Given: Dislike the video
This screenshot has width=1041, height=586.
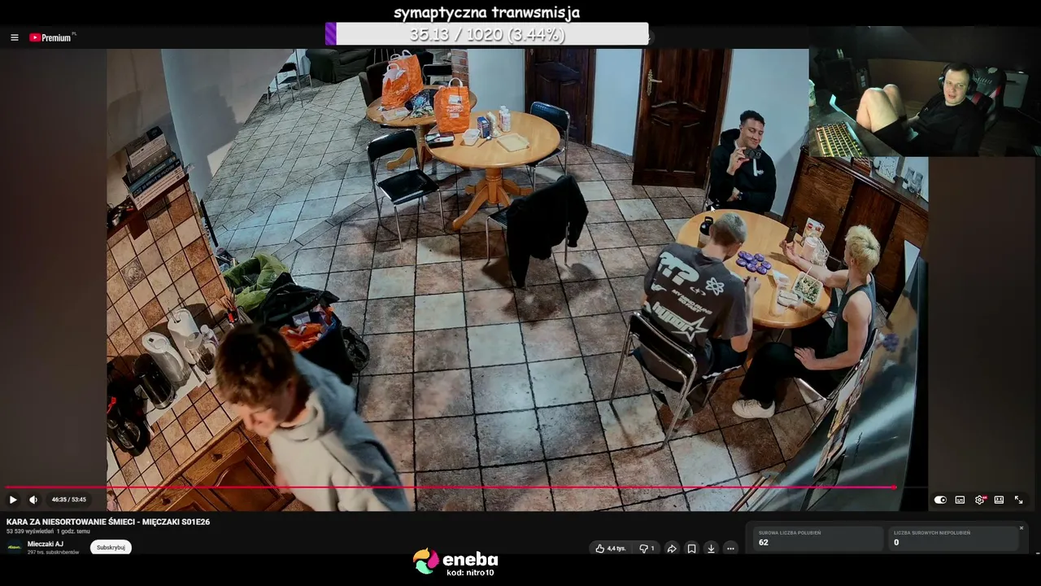Looking at the screenshot, I should (x=647, y=549).
